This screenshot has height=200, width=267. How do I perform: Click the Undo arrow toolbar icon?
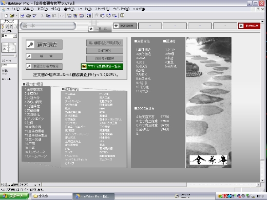point(62,16)
